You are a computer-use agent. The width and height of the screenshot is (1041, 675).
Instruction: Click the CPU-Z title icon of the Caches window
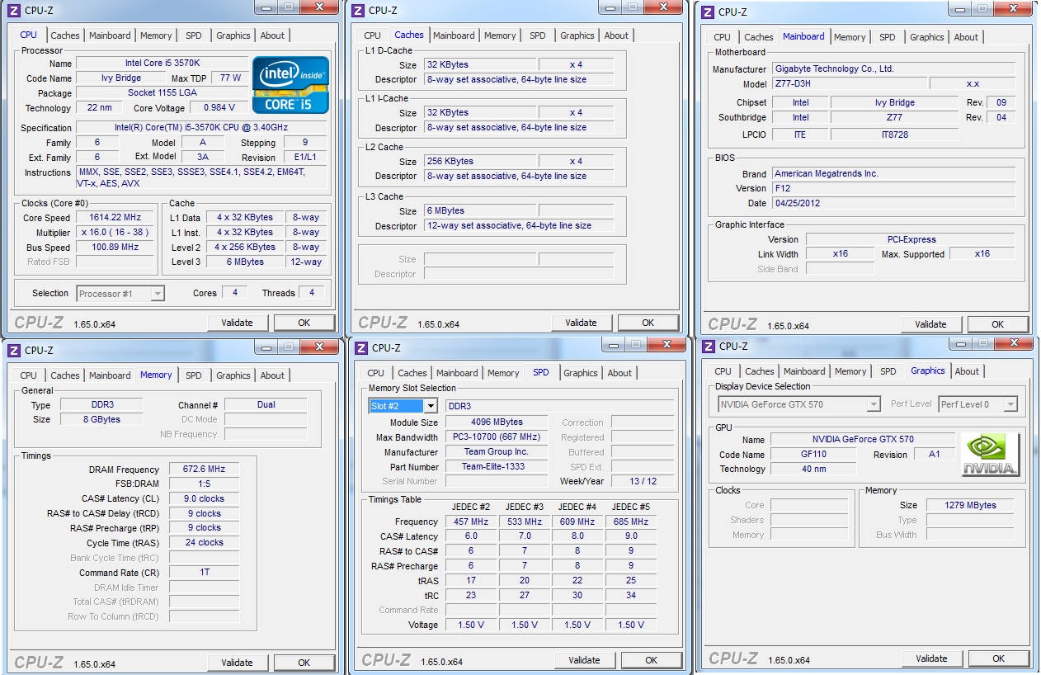[x=358, y=11]
